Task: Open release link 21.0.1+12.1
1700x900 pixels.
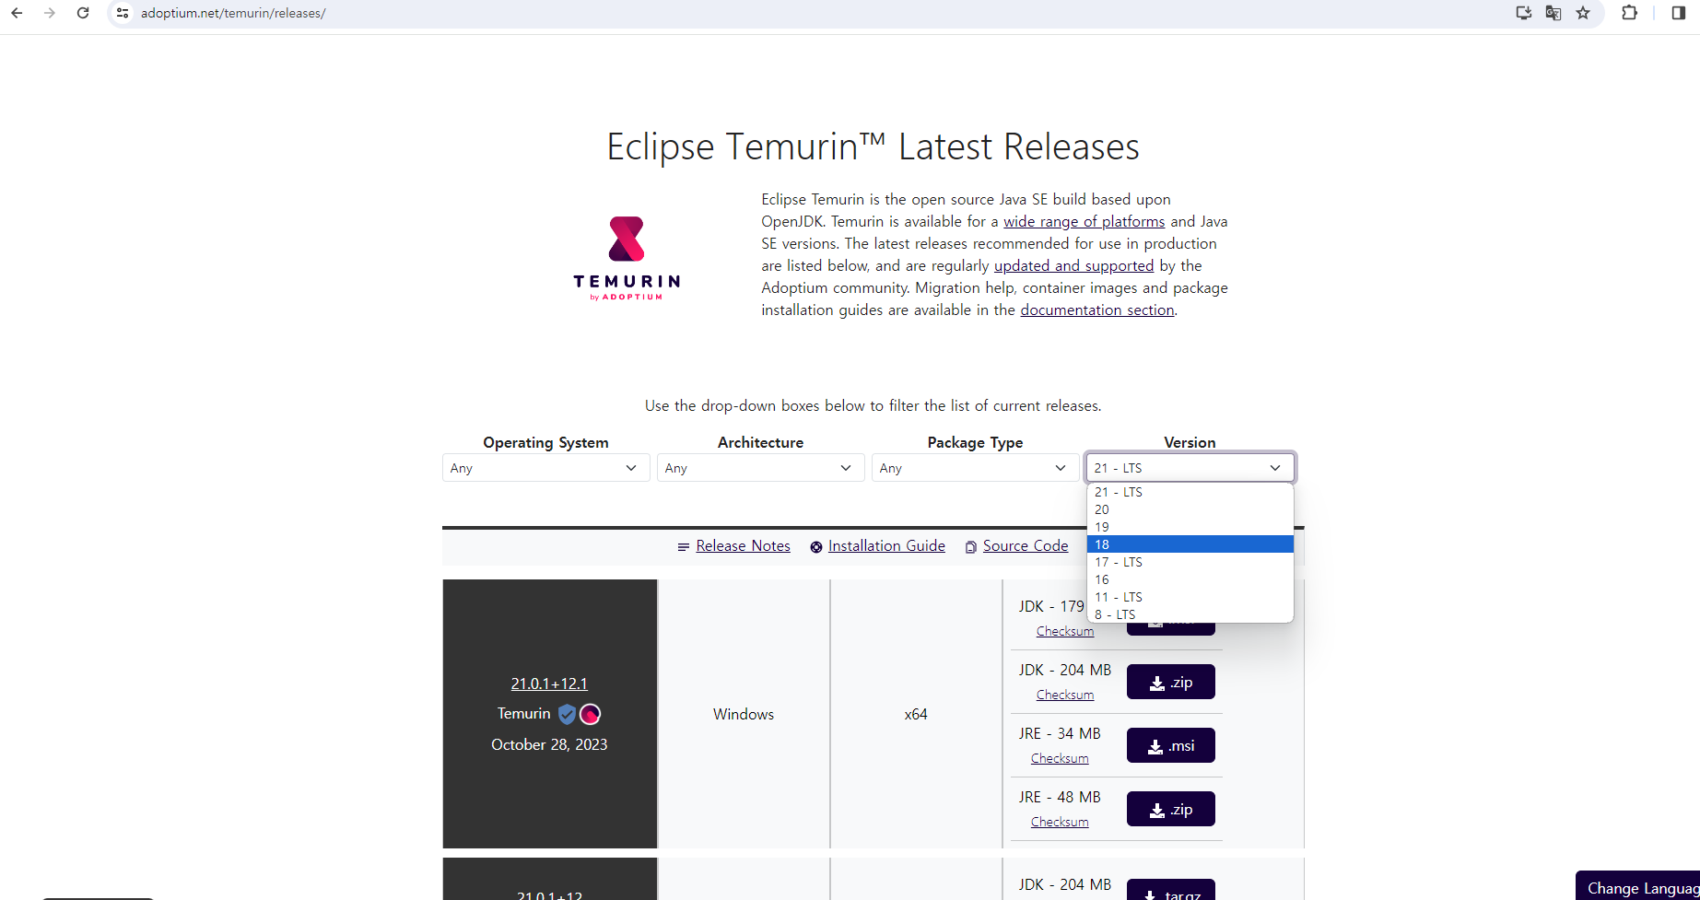Action: (549, 684)
